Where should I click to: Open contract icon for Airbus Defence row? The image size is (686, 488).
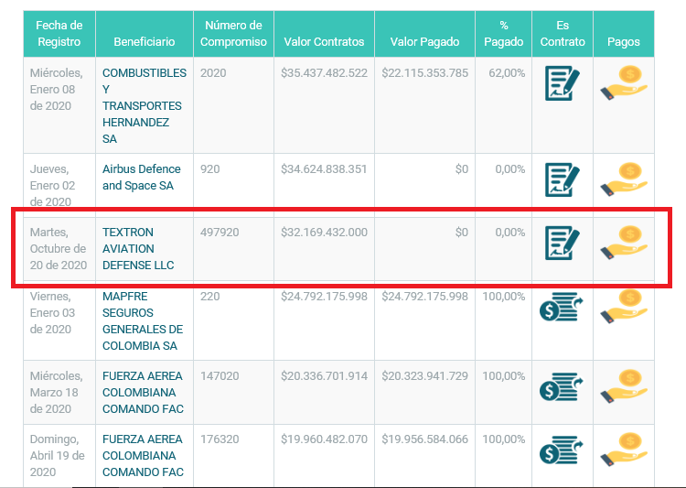click(563, 179)
